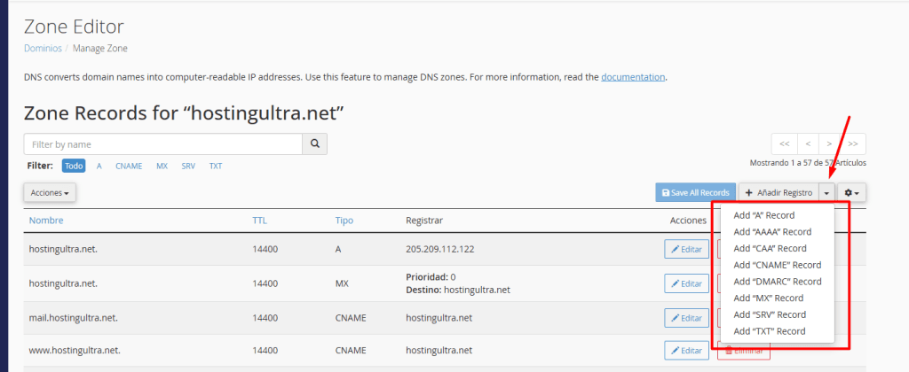Pick Add "DMARC" Record option
The width and height of the screenshot is (909, 372).
777,282
